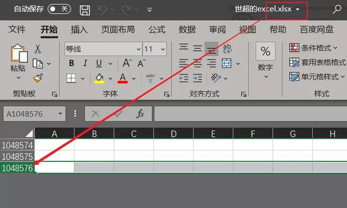
Task: Open the 字体 dialog launcher
Action: [x=166, y=95]
